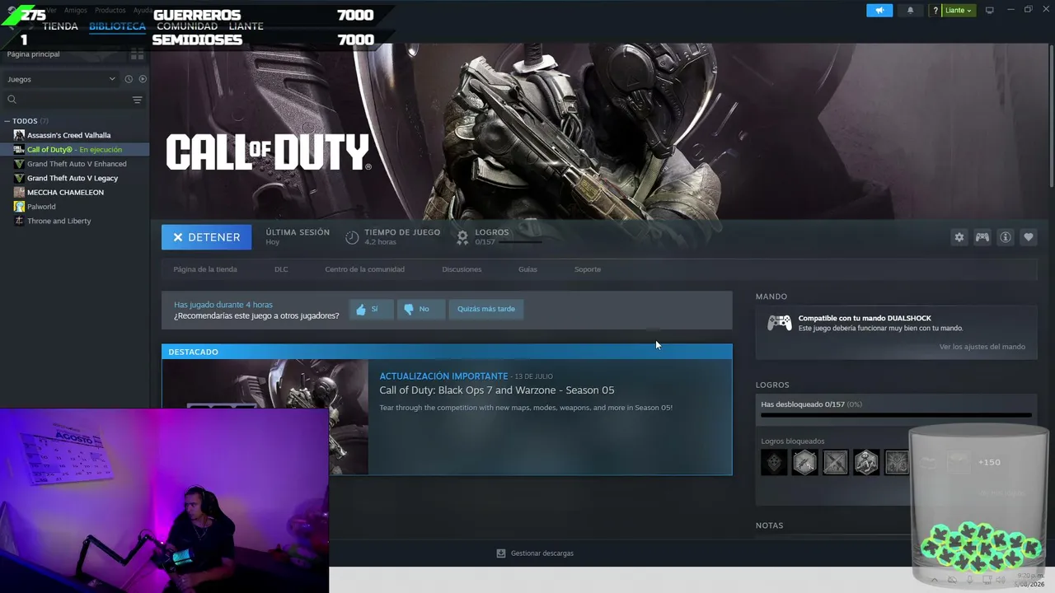This screenshot has width=1055, height=593.
Task: Show game info icon
Action: [x=1006, y=237]
